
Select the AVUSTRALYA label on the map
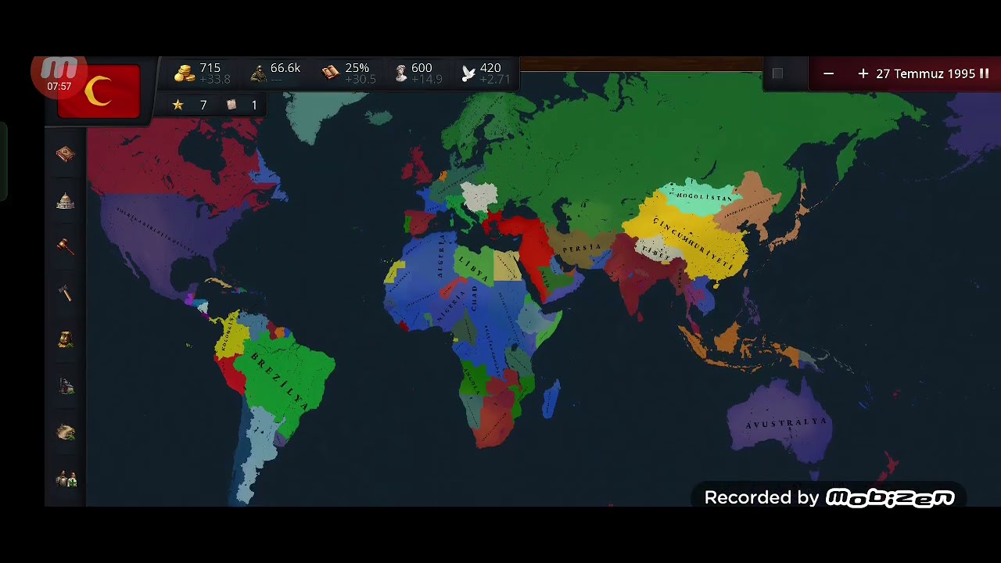tap(786, 423)
